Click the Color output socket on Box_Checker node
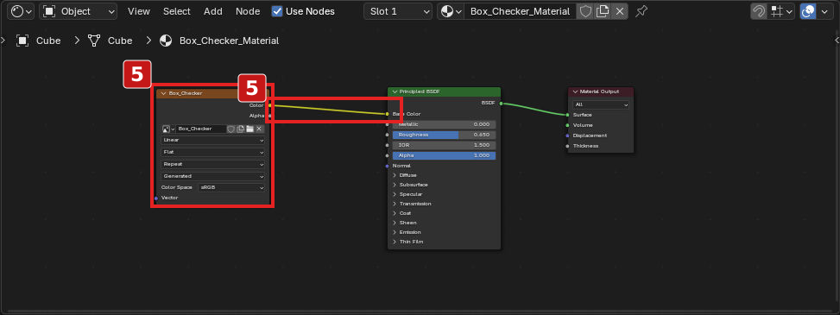The image size is (840, 315). click(x=269, y=105)
